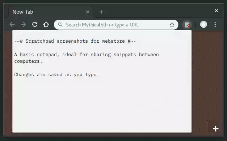
Task: Close the New Tab tab
Action: click(x=88, y=12)
